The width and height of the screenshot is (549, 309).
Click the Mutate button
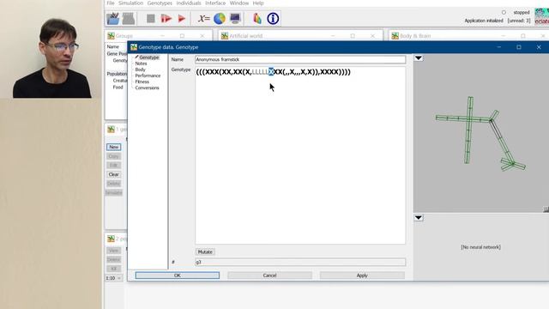coord(205,251)
